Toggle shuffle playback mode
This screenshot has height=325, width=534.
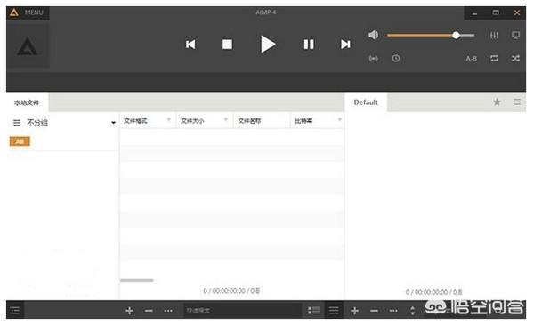(515, 59)
